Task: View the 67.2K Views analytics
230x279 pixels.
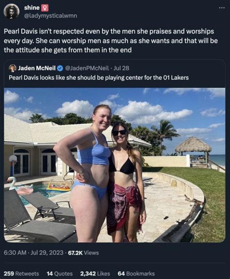Action: click(83, 253)
